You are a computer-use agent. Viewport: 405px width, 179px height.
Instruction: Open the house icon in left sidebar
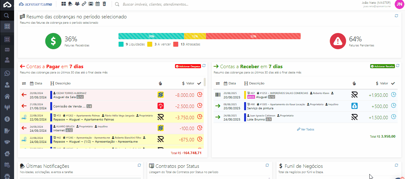click(7, 96)
